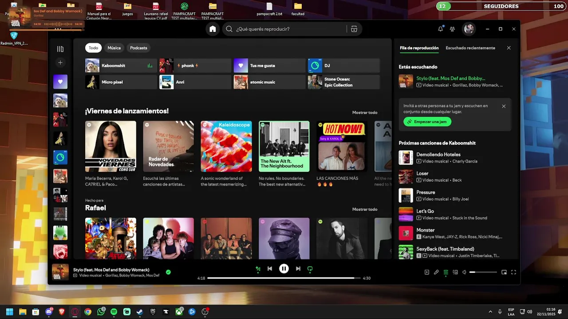Play Monster from the queue

[x=455, y=233]
